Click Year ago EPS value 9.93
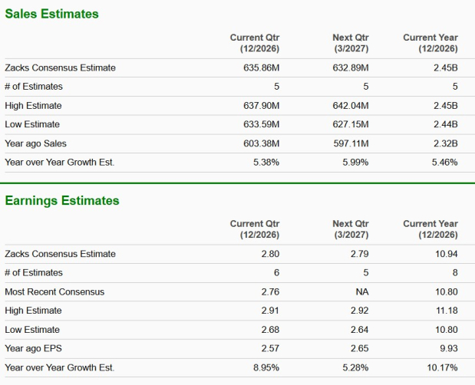 point(449,348)
